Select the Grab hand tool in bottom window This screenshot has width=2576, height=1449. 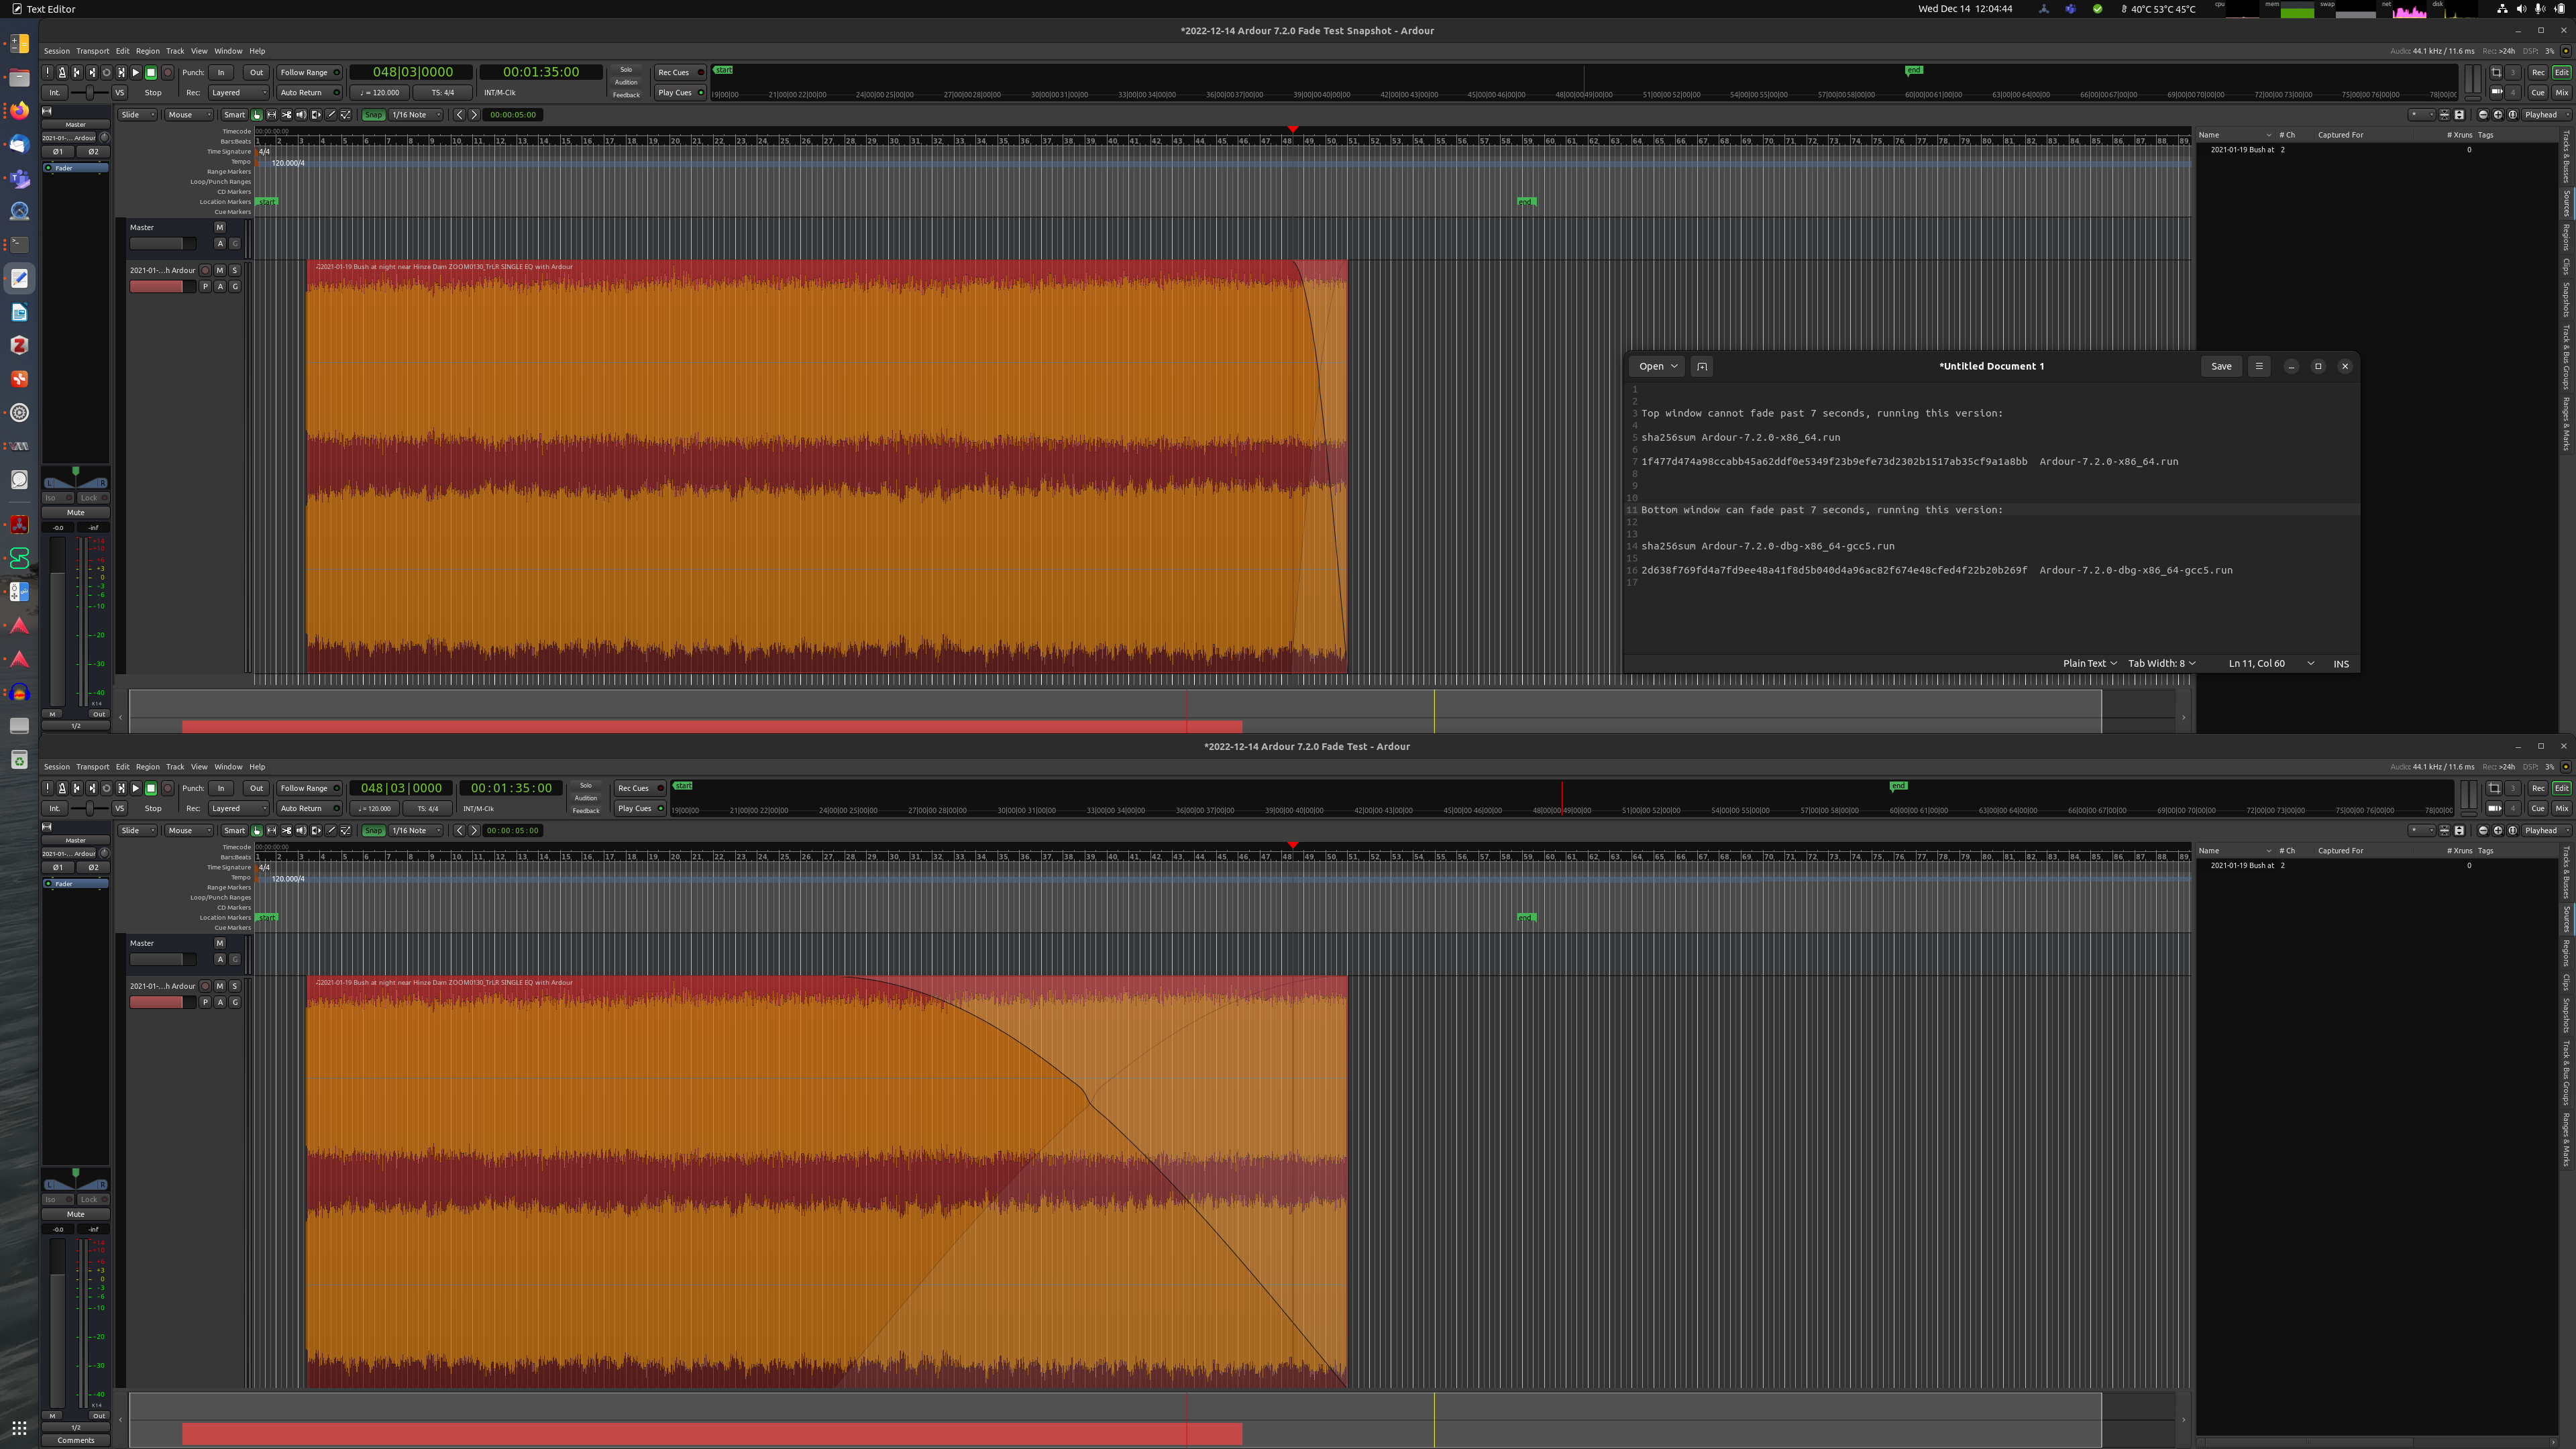pyautogui.click(x=257, y=831)
